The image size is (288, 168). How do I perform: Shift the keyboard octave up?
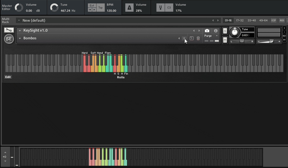tap(5, 152)
